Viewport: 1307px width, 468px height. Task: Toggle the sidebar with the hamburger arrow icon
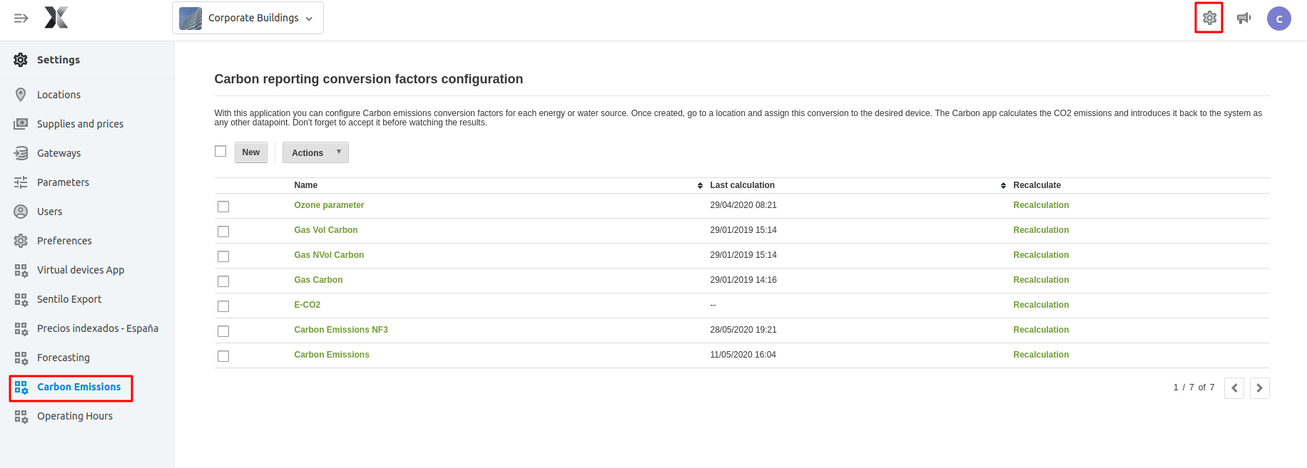click(x=21, y=18)
